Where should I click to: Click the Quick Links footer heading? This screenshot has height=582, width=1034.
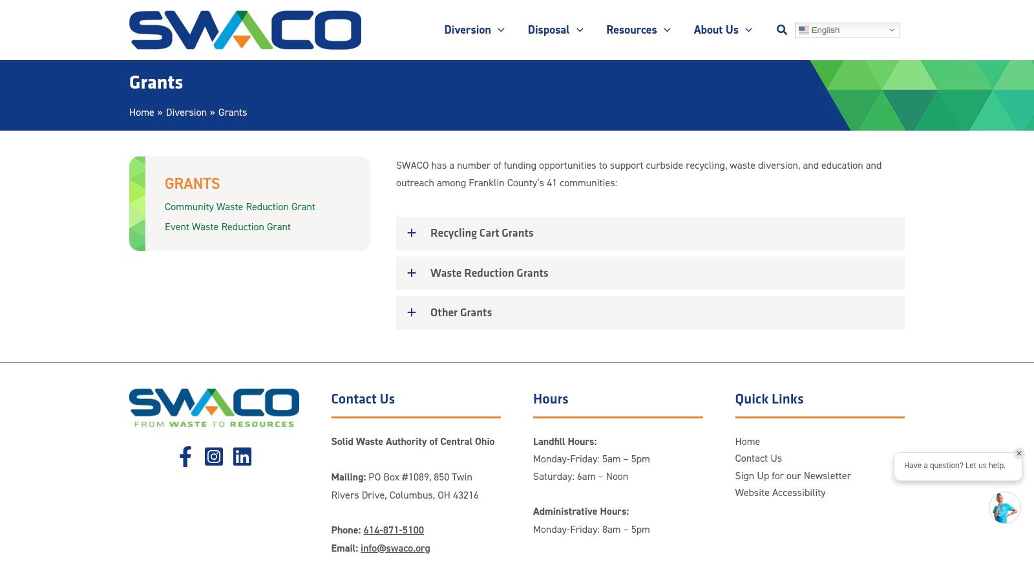pos(769,399)
